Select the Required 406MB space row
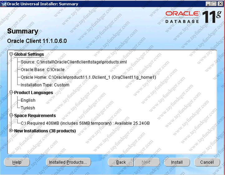 pyautogui.click(x=85, y=123)
